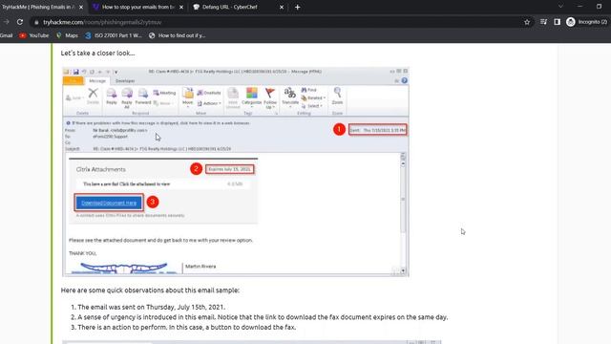This screenshot has height=344, width=611.
Task: Click the line starting "There is an action to perform"
Action: 187,327
